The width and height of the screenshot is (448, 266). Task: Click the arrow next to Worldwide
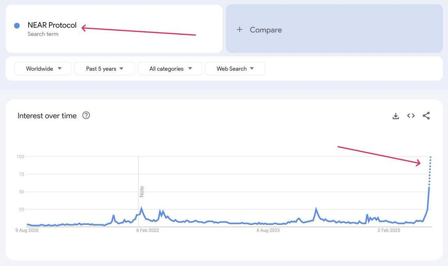tap(60, 68)
